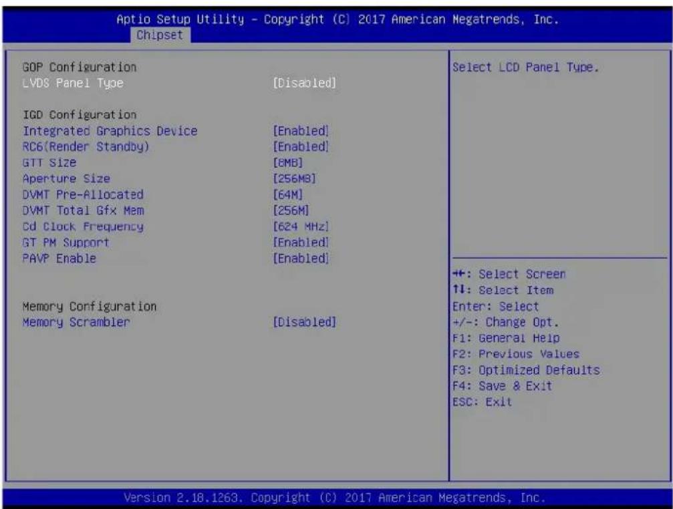Select DVMT Total Gfx Mem setting
The image size is (673, 509).
tap(84, 210)
